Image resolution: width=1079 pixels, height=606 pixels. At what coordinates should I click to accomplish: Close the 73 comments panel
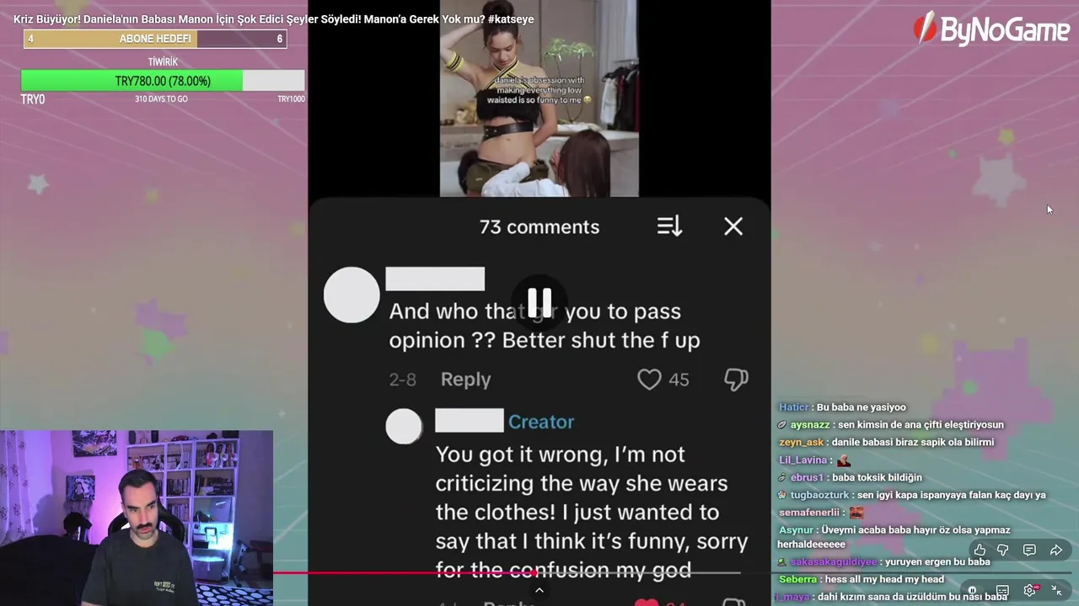[733, 226]
